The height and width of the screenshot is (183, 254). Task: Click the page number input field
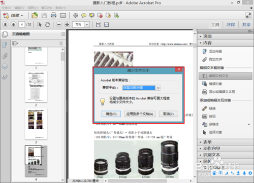(22, 24)
